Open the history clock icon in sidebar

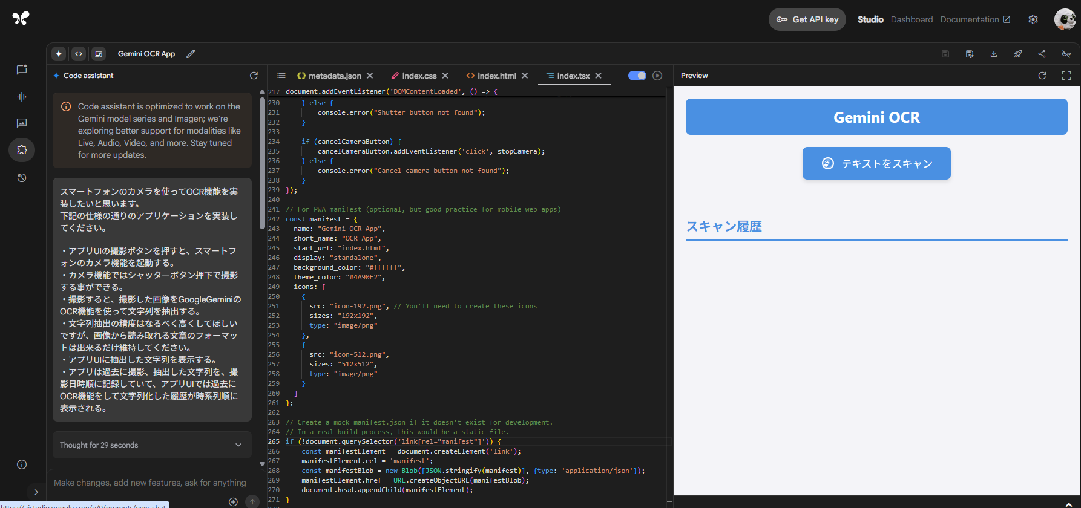[22, 178]
